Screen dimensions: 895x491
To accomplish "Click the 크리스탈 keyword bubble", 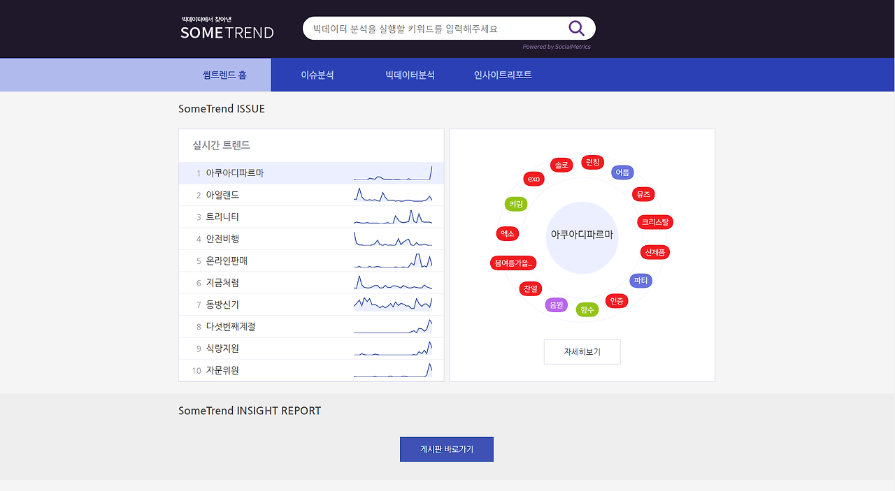I will click(x=655, y=222).
